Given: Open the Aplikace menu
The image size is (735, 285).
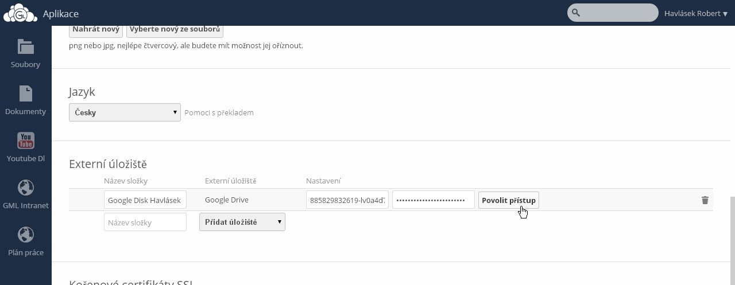Looking at the screenshot, I should tap(60, 13).
